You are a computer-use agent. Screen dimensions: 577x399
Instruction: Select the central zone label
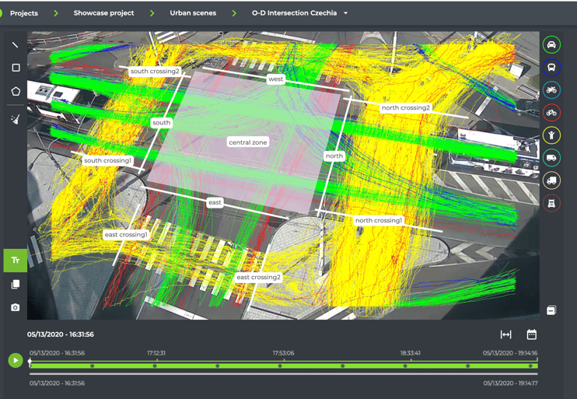(247, 142)
